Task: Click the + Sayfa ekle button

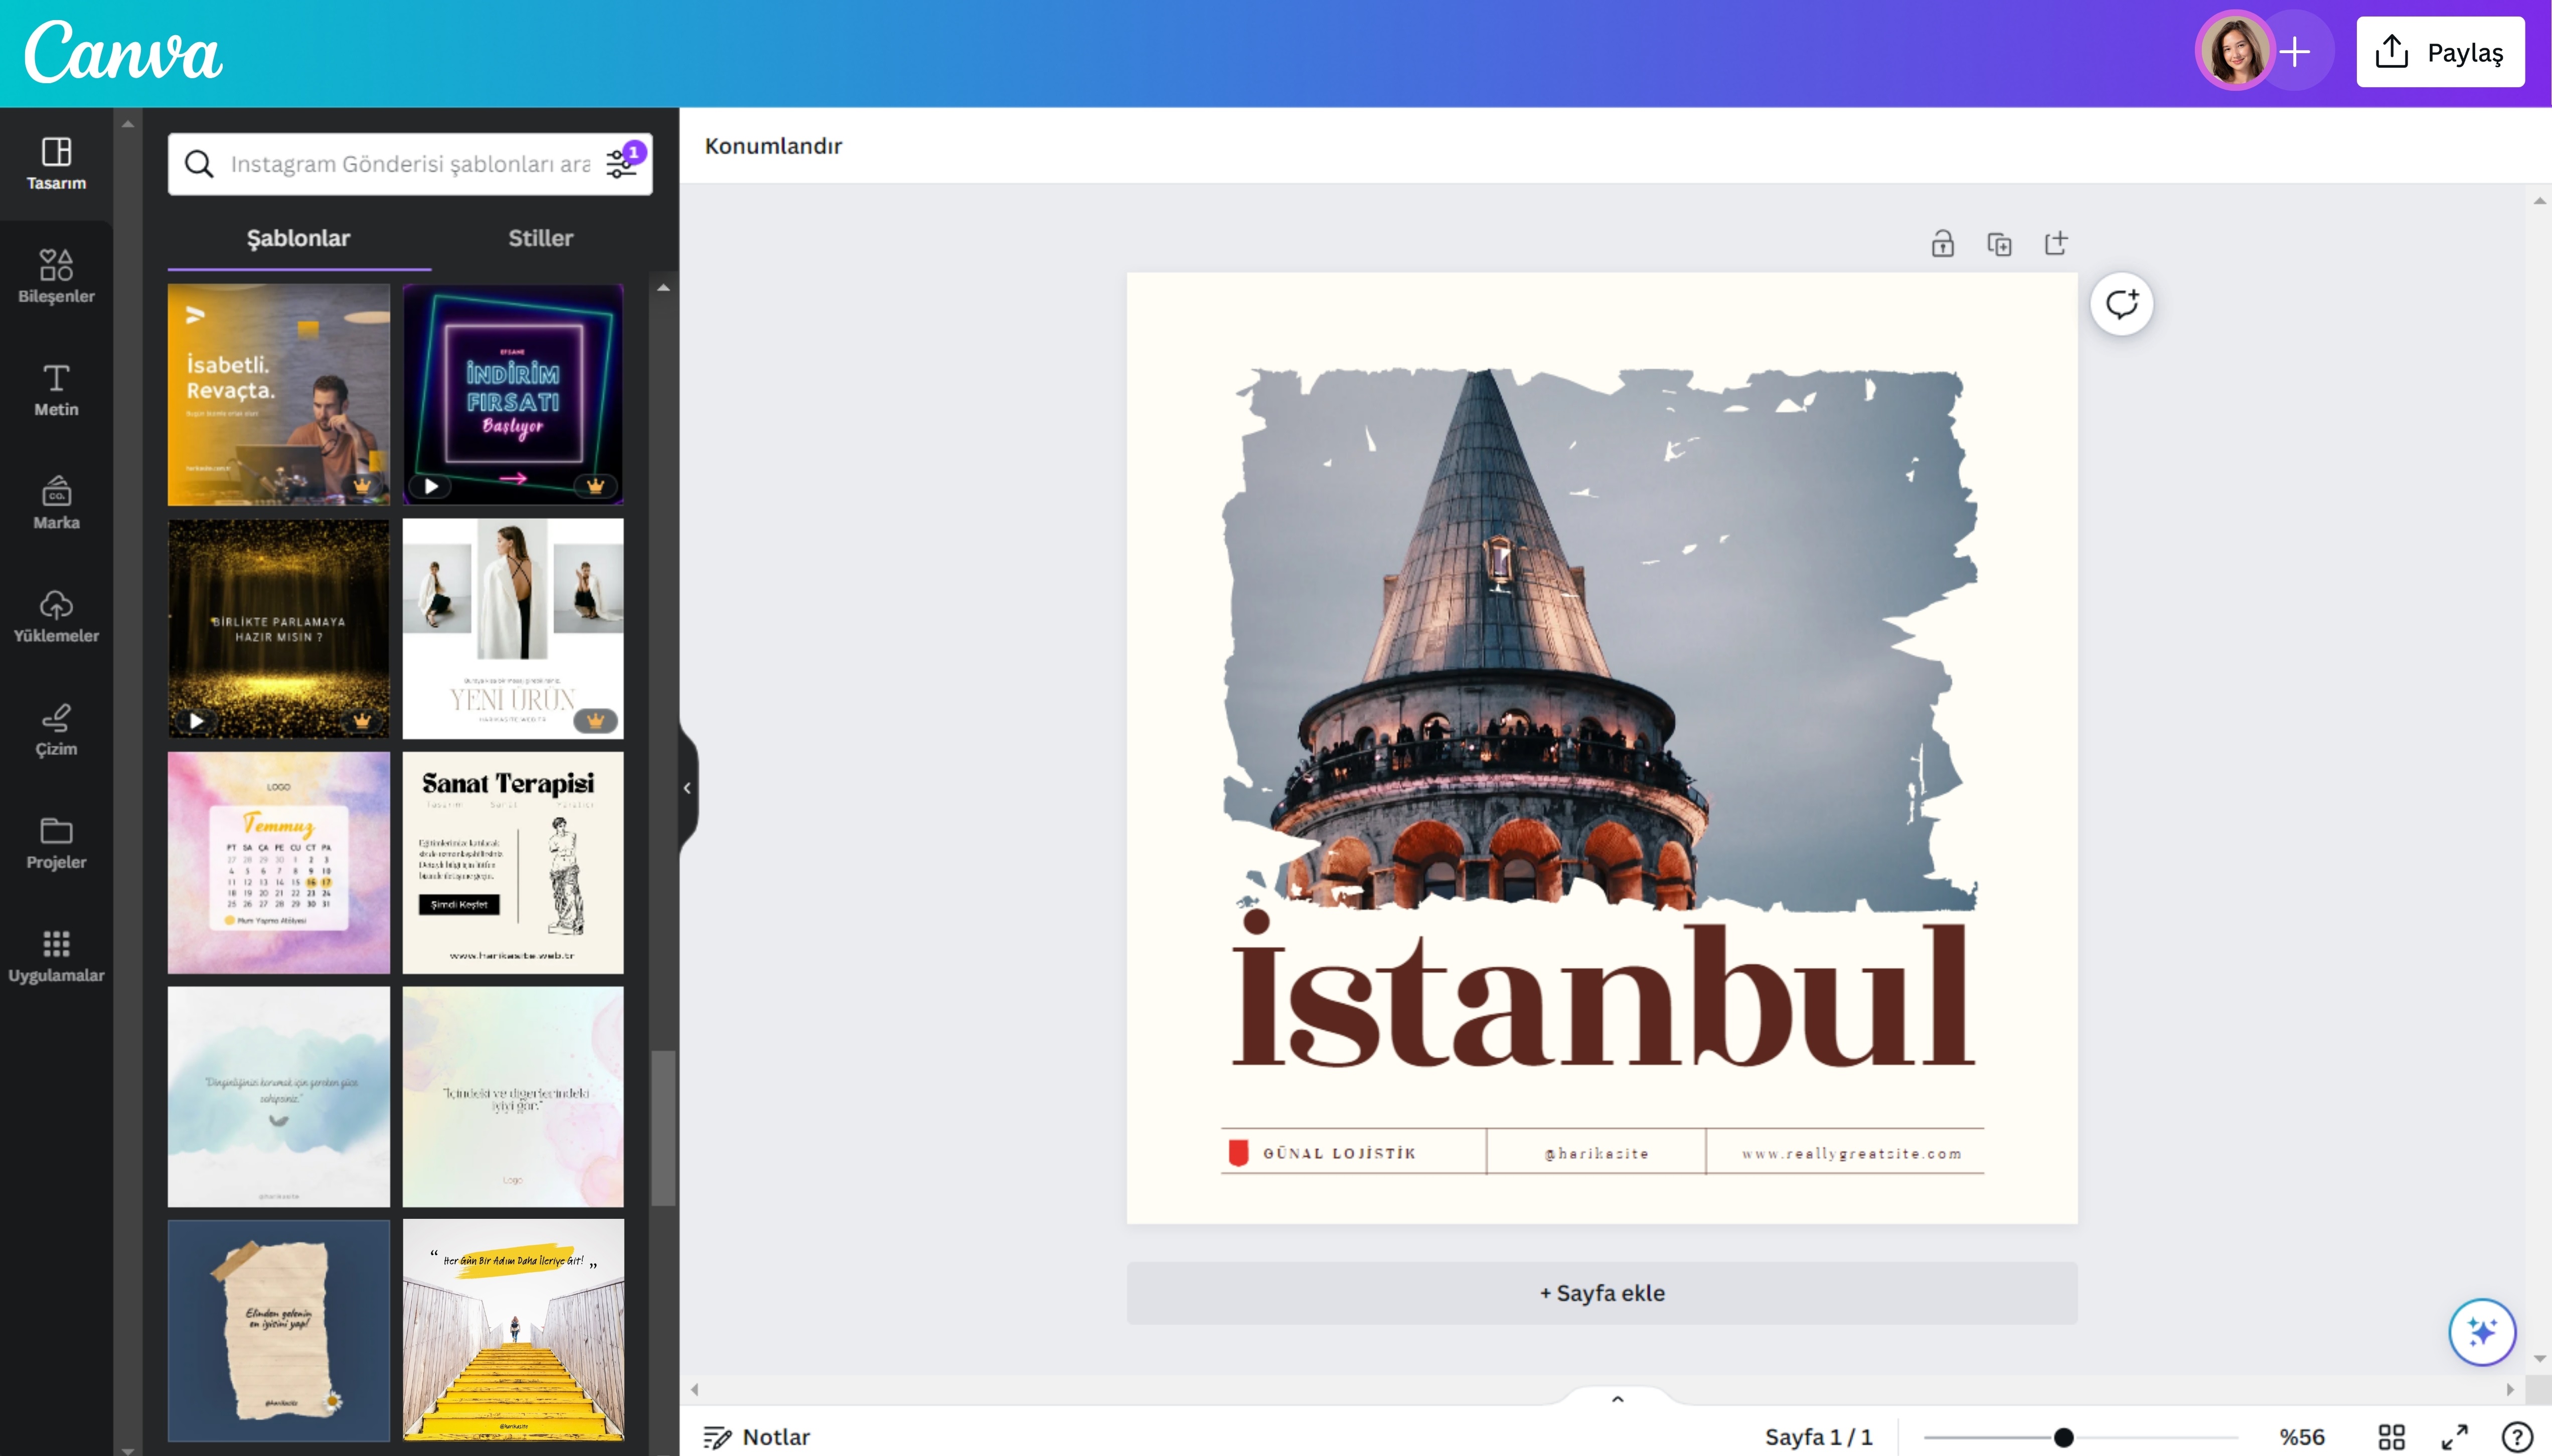Action: 1602,1293
